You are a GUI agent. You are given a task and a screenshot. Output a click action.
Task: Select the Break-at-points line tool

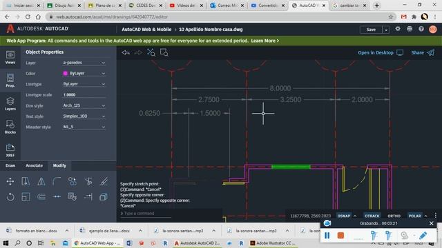[57, 197]
